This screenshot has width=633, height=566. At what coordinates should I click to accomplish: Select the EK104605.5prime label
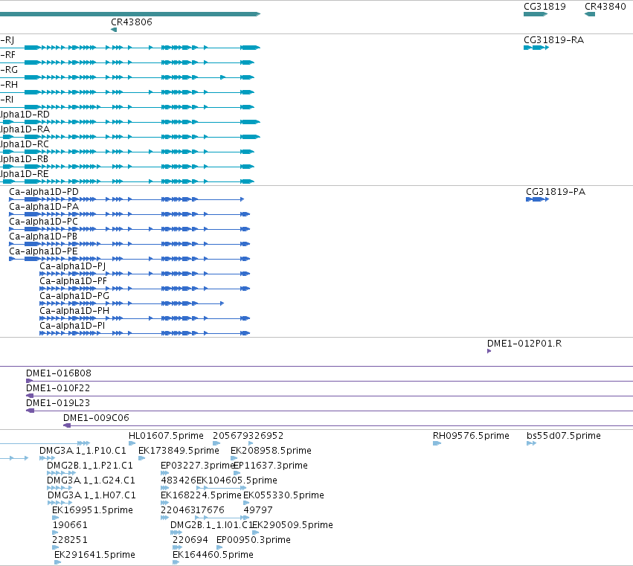pos(237,480)
